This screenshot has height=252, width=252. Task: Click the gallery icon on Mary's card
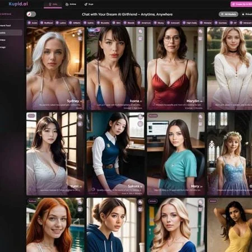pyautogui.click(x=200, y=124)
